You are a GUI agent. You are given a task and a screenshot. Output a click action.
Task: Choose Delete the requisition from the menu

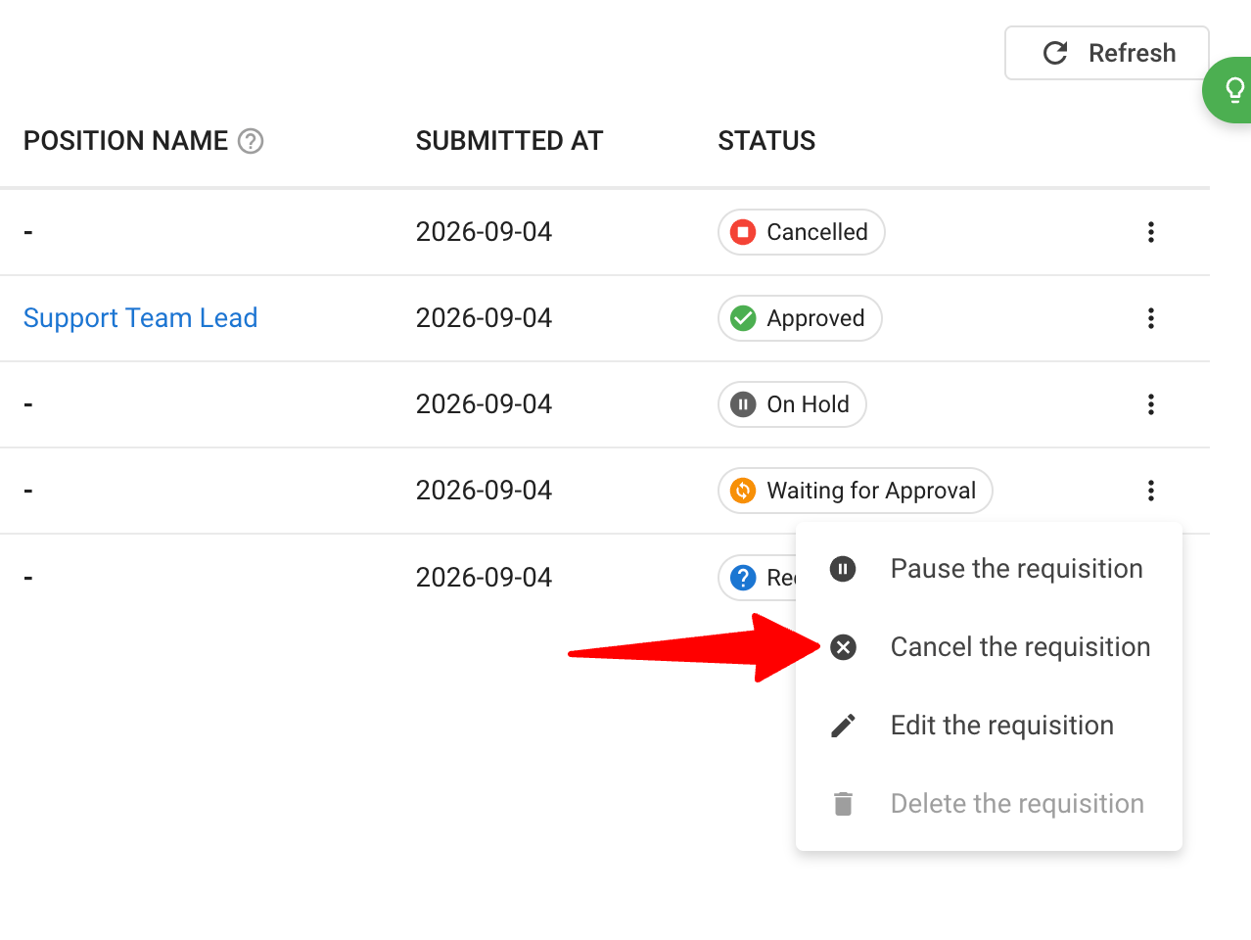pos(989,804)
